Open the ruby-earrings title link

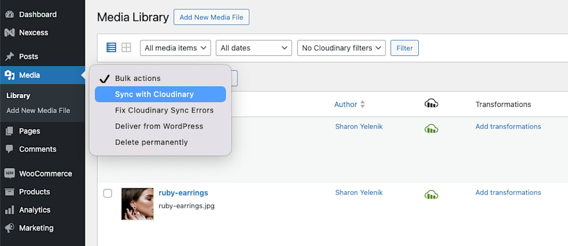[x=183, y=193]
